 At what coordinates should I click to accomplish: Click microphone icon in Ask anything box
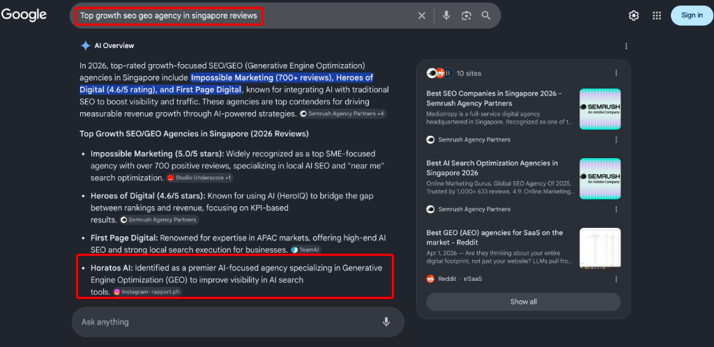(x=386, y=322)
